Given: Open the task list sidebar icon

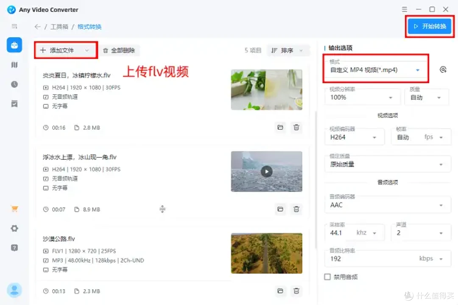Looking at the screenshot, I should (14, 104).
